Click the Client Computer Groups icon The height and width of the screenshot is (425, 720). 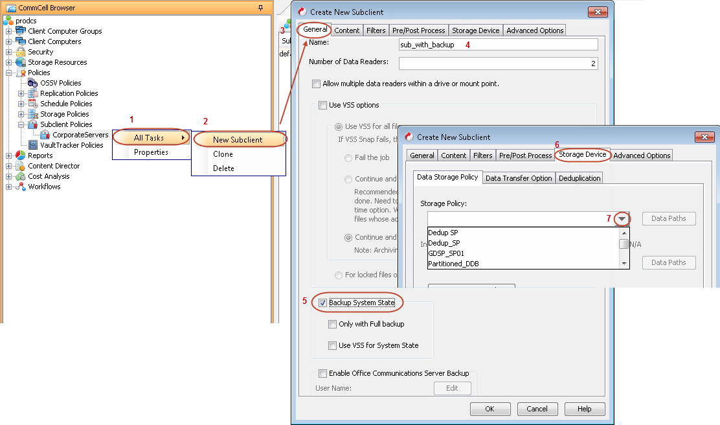click(x=20, y=31)
